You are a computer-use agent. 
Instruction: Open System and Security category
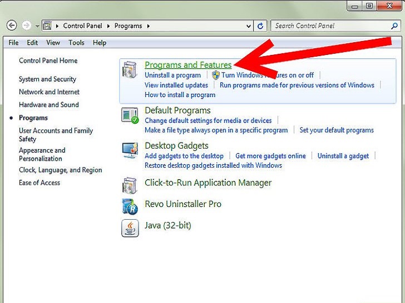click(47, 79)
